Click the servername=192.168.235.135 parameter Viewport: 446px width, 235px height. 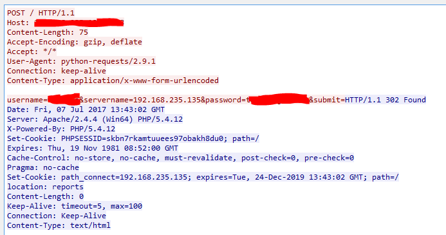pos(142,100)
